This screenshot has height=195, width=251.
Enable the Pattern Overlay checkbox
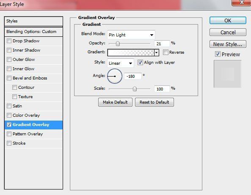coord(9,134)
